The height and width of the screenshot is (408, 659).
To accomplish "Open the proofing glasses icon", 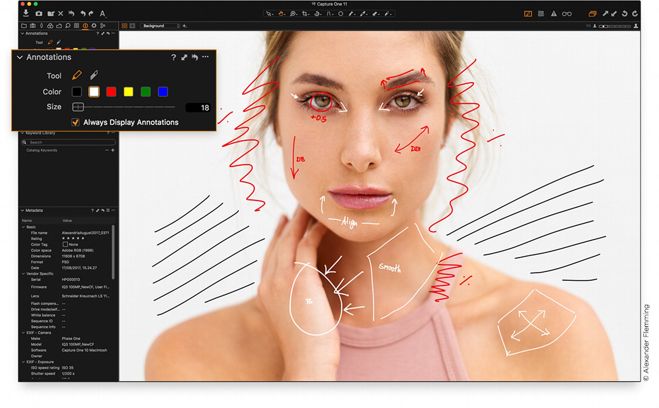I will pyautogui.click(x=567, y=14).
